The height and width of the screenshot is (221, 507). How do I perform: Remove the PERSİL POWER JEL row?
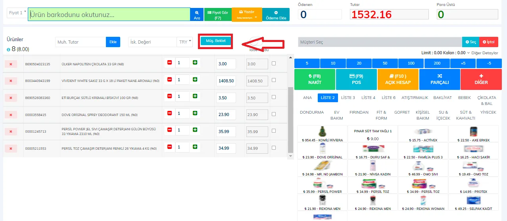11,131
